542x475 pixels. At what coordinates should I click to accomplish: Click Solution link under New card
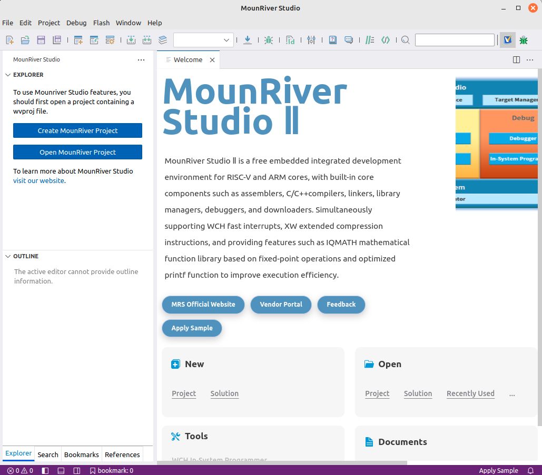(224, 393)
